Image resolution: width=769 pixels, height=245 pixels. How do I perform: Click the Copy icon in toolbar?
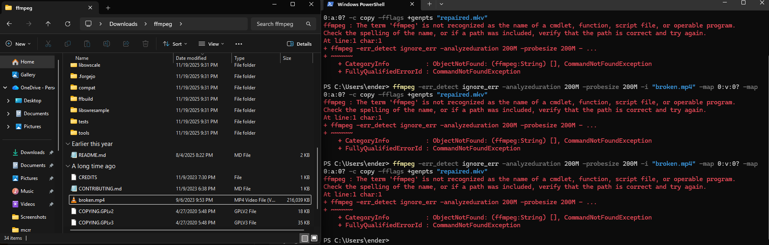click(68, 44)
